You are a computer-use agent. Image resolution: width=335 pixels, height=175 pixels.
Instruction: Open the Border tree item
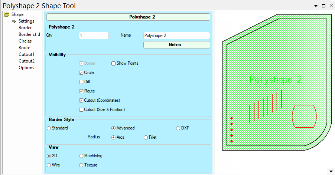[x=25, y=28]
